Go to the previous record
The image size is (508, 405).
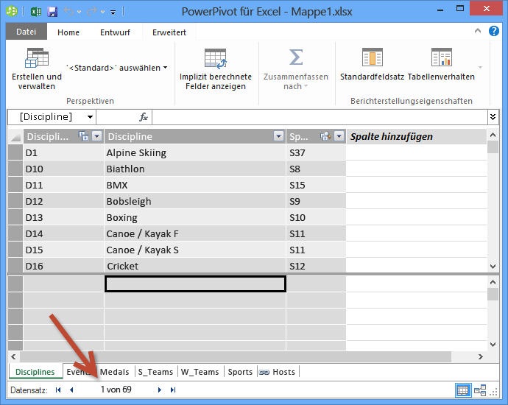click(71, 390)
